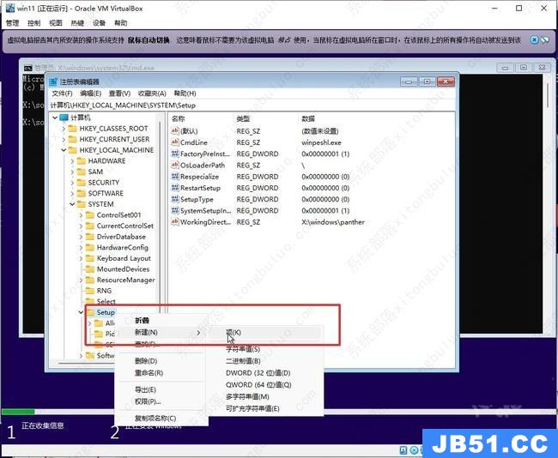
Task: Expand the ControlSet001 tree node
Action: [81, 215]
